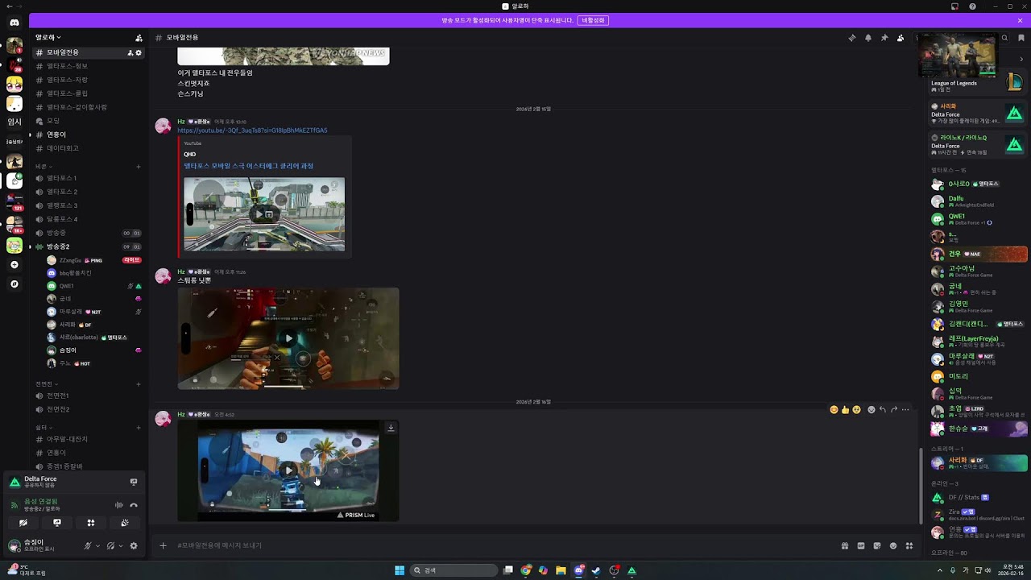Open the 알로하 server name dropdown
Viewport: 1031px width, 580px height.
click(48, 37)
